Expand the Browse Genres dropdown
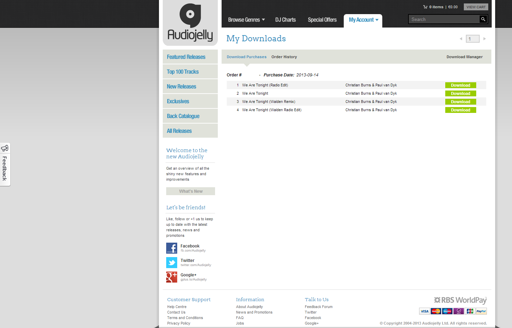Image resolution: width=512 pixels, height=328 pixels. tap(246, 20)
